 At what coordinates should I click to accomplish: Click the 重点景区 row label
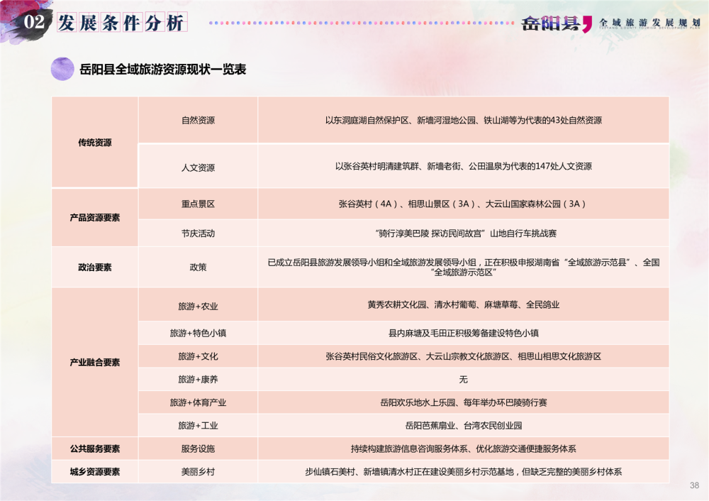click(198, 204)
